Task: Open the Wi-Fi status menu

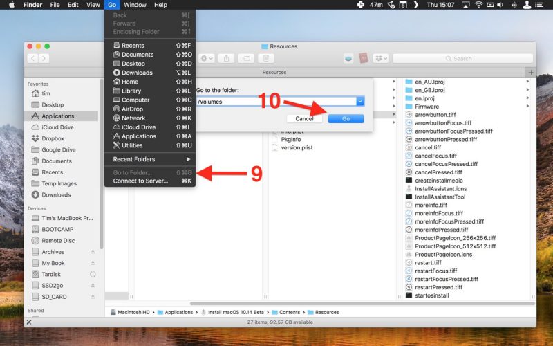Action: 478,5
